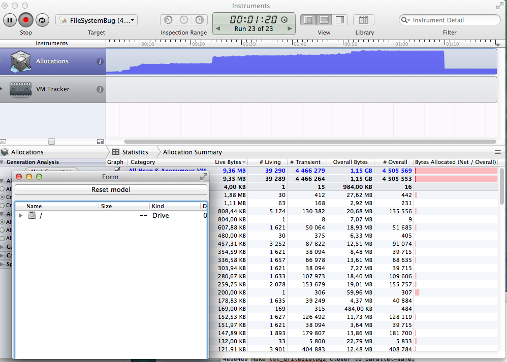Click the red Stop recording button
Screen dimensions: 507x362
pyautogui.click(x=26, y=20)
